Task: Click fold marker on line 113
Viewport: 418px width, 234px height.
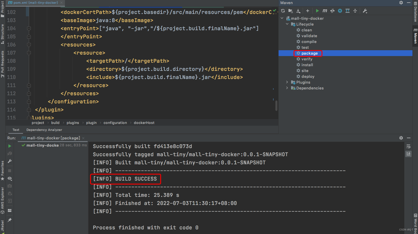Action: pos(29,102)
